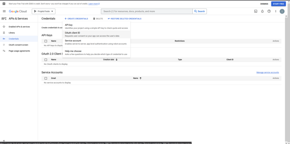
Task: Choose Help me choose option
Action: [x=96, y=52]
